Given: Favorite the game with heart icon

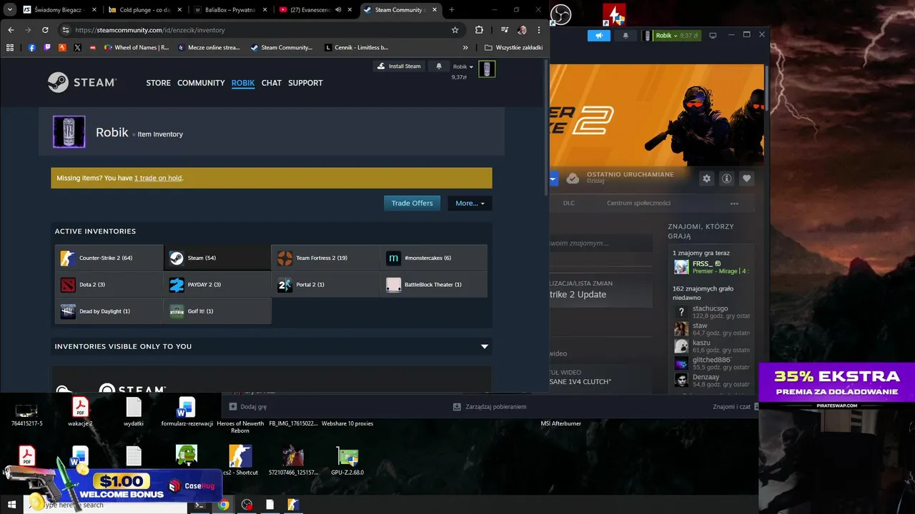Looking at the screenshot, I should coord(746,178).
